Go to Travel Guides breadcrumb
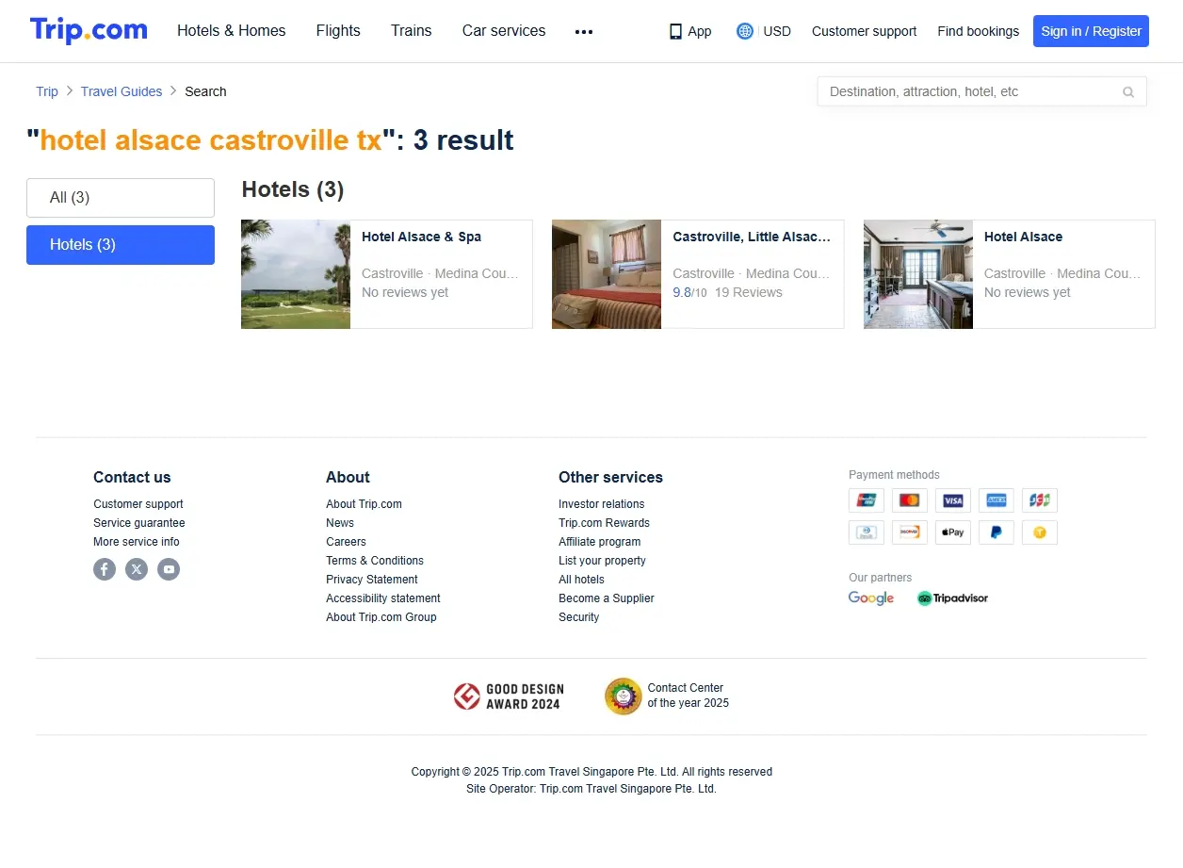The image size is (1183, 868). click(x=122, y=91)
